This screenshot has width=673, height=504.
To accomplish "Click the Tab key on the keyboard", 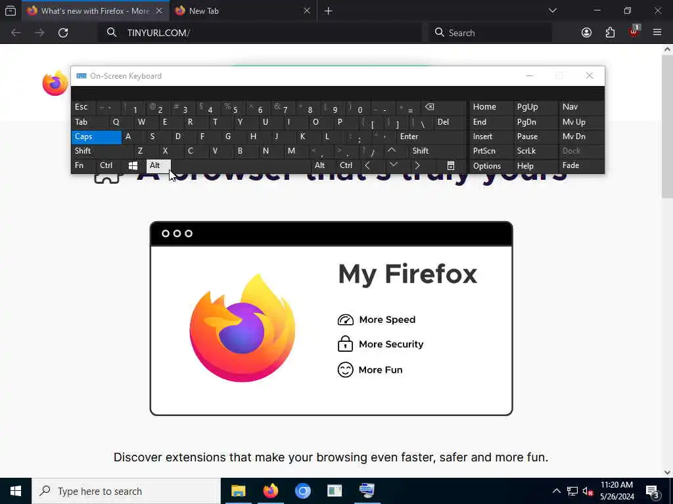I will pos(89,122).
